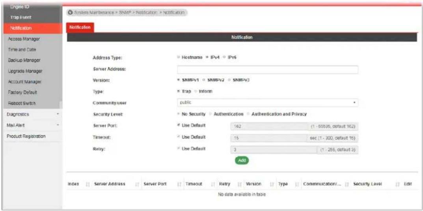Click the Timeout value field

click(269, 138)
